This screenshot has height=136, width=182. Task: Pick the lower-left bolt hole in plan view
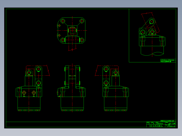pyautogui.click(x=63, y=40)
